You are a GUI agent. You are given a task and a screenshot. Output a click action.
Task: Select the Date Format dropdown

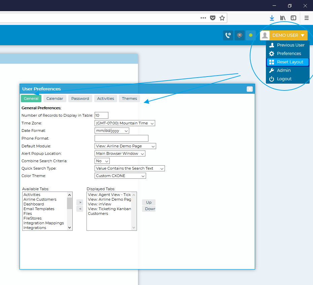pos(112,131)
